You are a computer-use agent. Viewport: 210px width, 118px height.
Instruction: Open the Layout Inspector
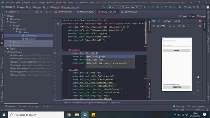tap(196, 106)
